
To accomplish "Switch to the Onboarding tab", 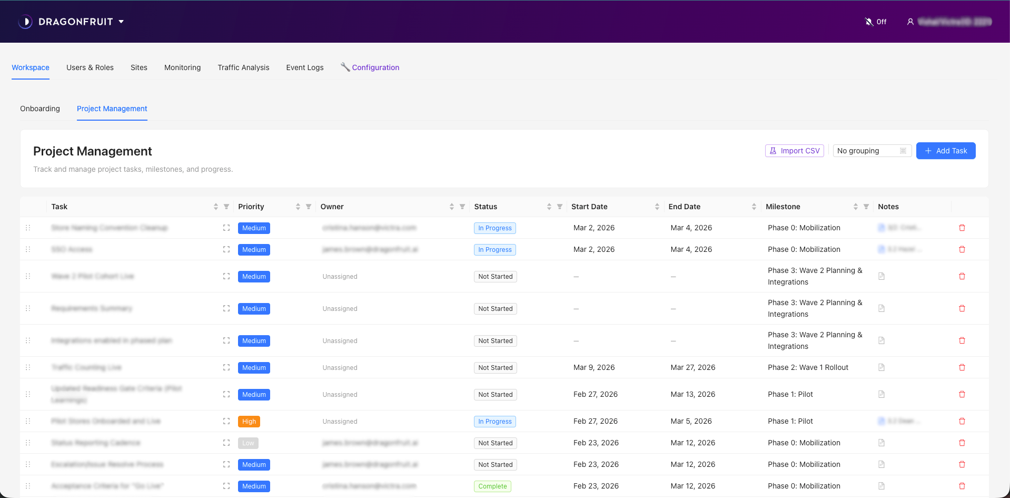I will click(x=40, y=109).
